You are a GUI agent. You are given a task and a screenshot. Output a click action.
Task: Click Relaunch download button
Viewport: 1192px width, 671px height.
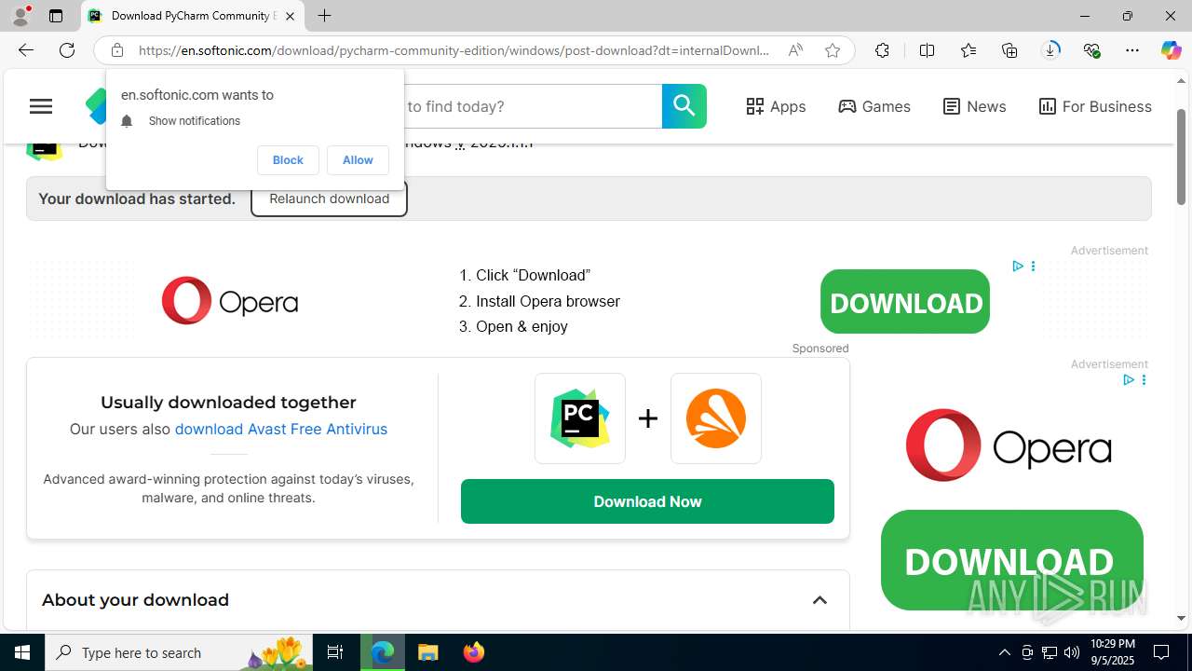pyautogui.click(x=329, y=199)
